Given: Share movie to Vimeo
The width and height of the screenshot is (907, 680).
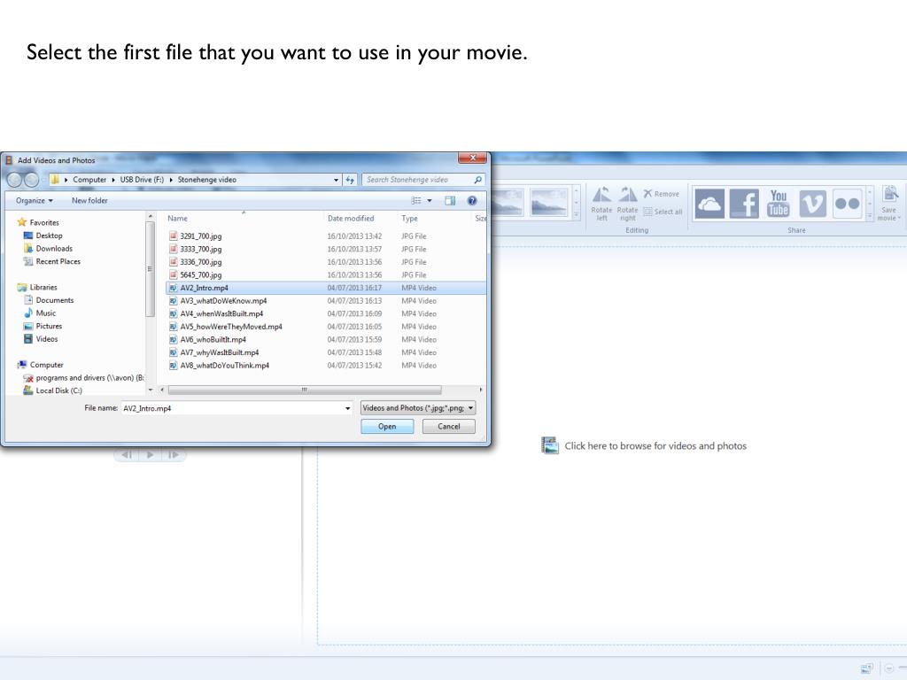Looking at the screenshot, I should 813,204.
